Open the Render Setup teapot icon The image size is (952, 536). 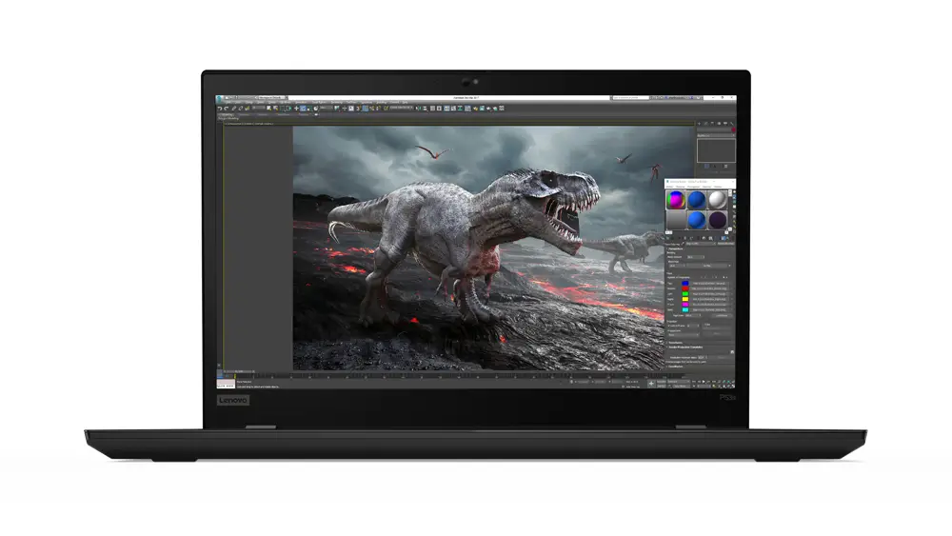tap(475, 108)
